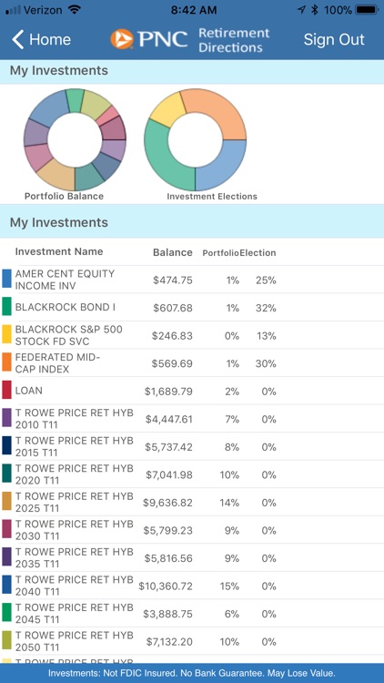Screen dimensions: 384x683
Task: Tap the battery indicator icon
Action: click(x=367, y=10)
